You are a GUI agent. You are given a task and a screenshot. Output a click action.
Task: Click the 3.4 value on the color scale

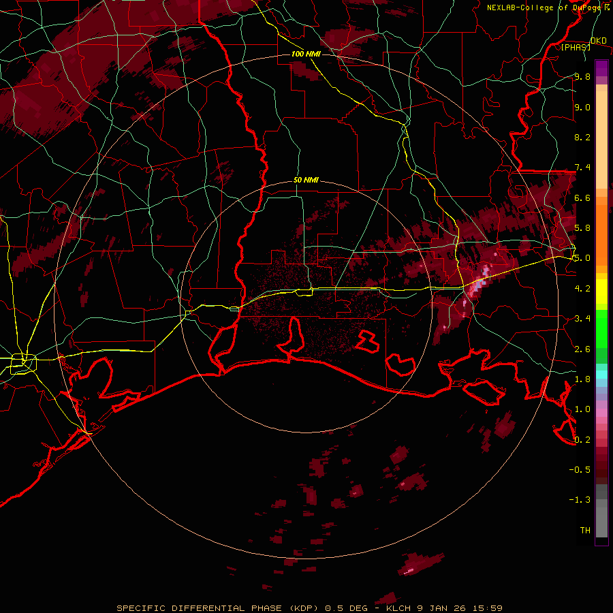582,319
